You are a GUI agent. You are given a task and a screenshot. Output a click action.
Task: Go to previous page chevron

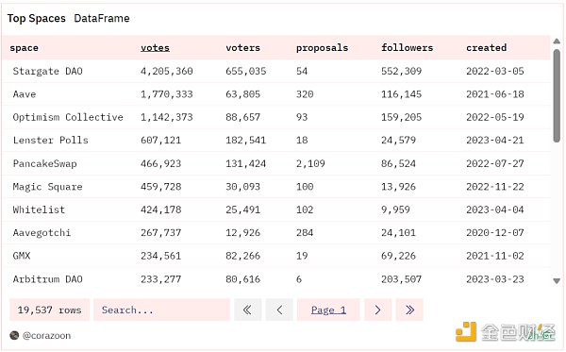coord(279,310)
